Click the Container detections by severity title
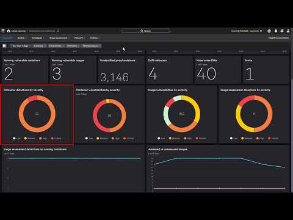Viewport: 293px width, 220px height. tap(23, 90)
